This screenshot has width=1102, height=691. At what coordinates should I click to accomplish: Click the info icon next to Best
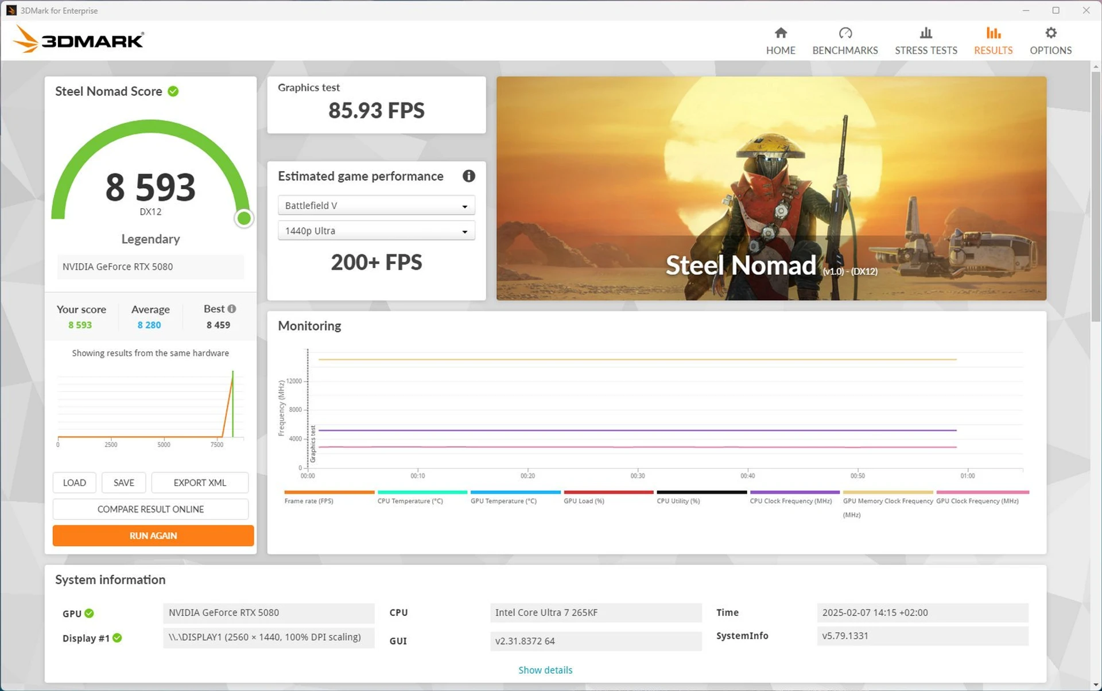point(232,309)
